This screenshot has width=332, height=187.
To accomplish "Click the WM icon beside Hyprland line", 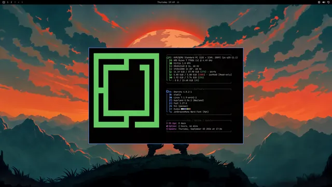I will (171, 100).
